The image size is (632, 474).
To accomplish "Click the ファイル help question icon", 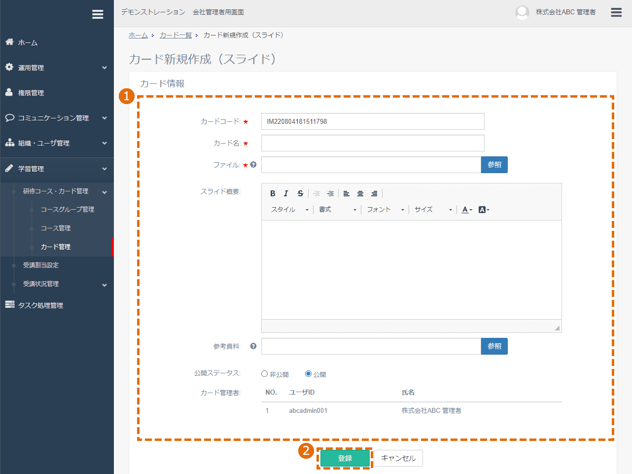I will [253, 165].
